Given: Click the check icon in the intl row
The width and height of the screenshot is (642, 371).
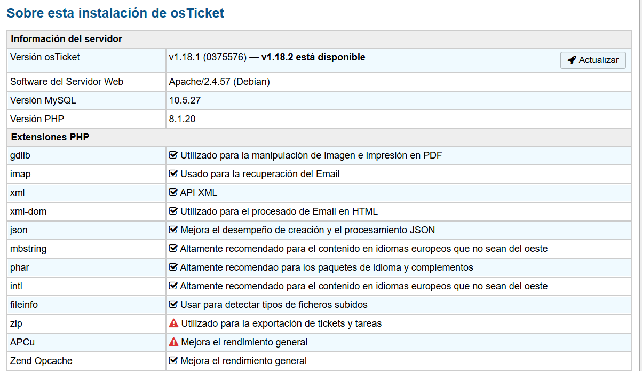Looking at the screenshot, I should point(173,286).
